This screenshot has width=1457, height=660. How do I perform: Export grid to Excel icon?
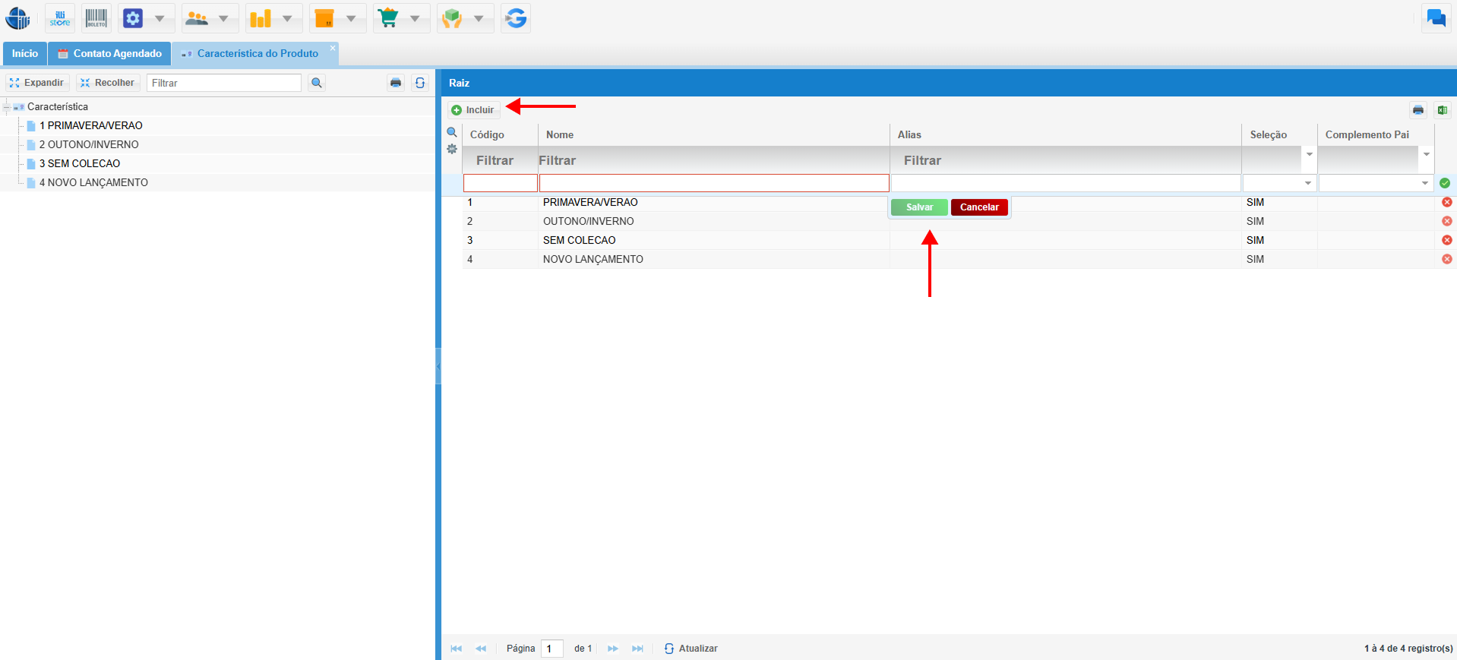pyautogui.click(x=1442, y=110)
